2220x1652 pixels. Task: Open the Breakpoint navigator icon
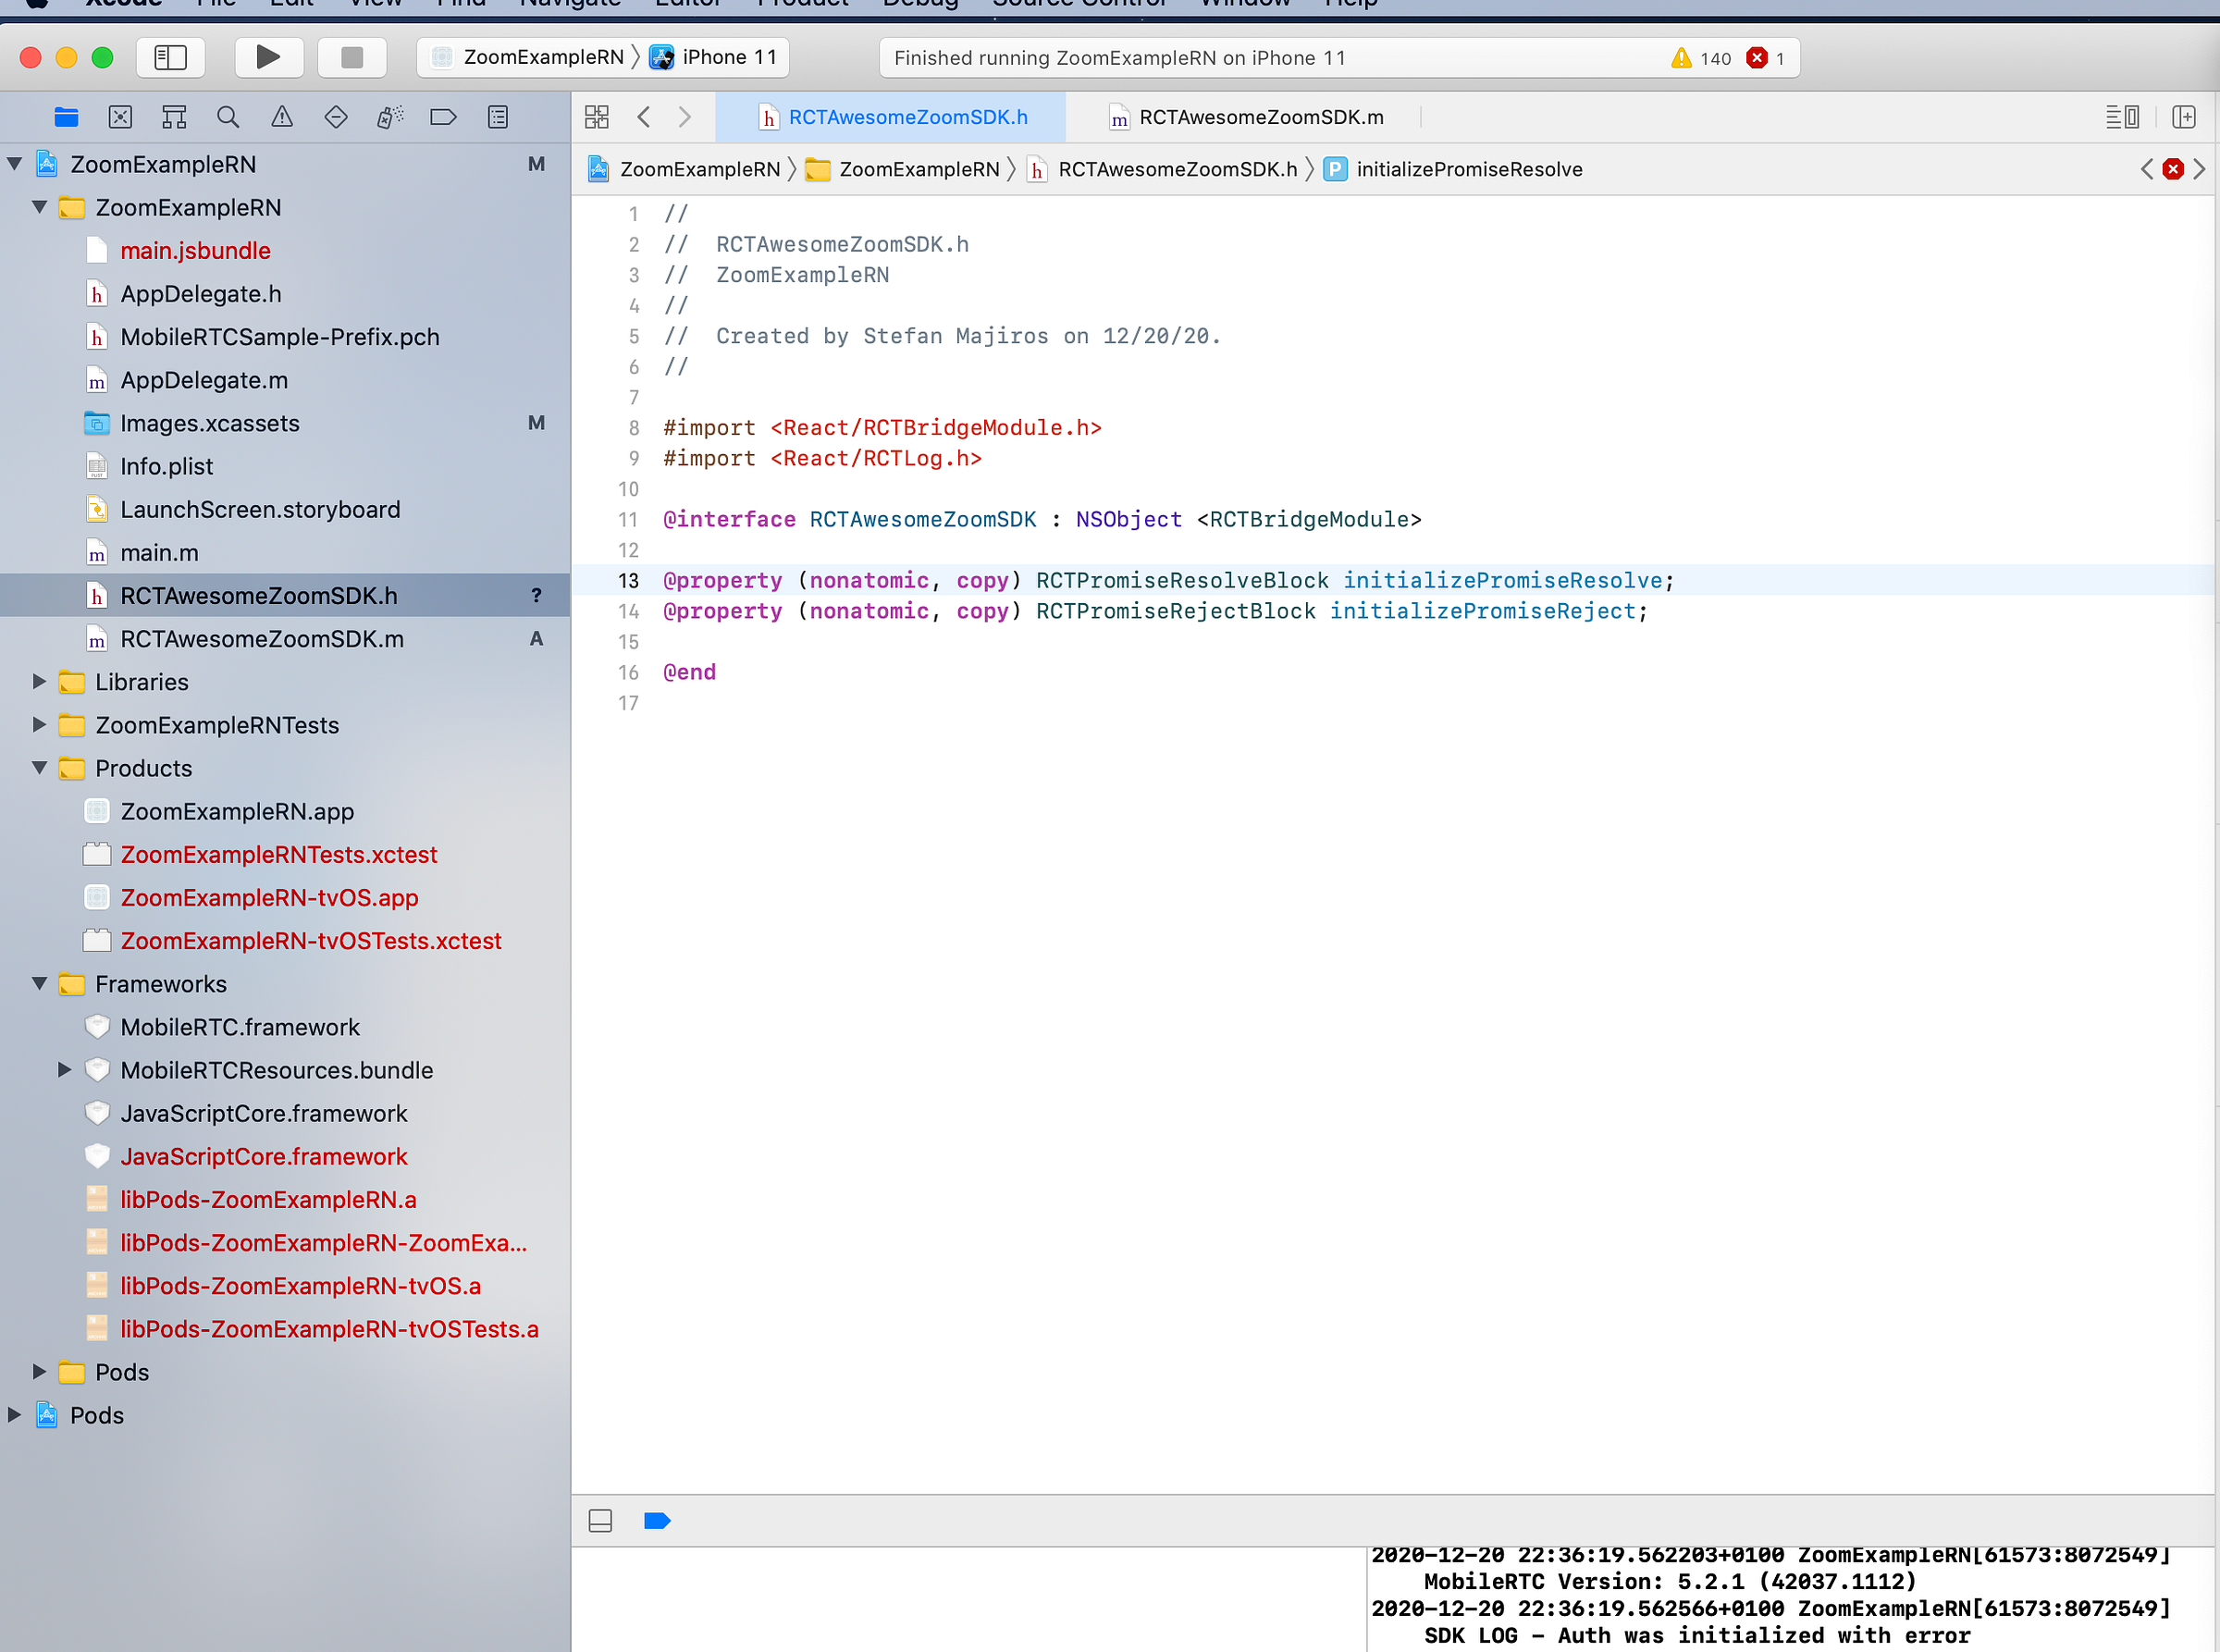[443, 117]
